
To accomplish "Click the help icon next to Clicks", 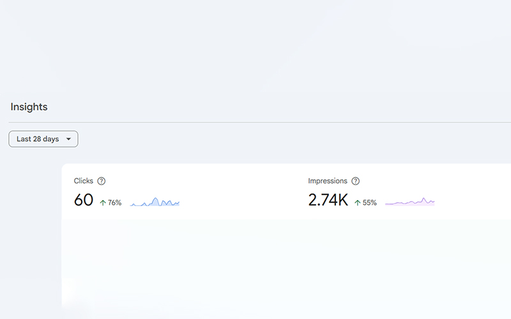I will (102, 181).
